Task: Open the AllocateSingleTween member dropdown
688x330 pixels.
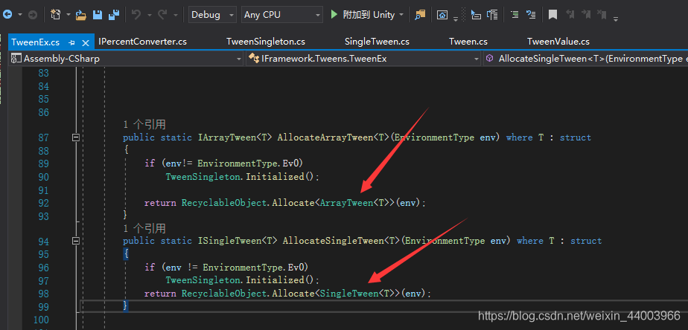Action: [x=586, y=58]
